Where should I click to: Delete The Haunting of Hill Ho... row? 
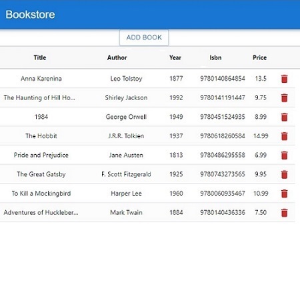[284, 98]
